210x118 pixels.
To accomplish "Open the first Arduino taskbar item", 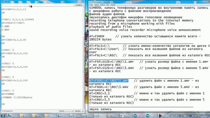I will (138, 116).
